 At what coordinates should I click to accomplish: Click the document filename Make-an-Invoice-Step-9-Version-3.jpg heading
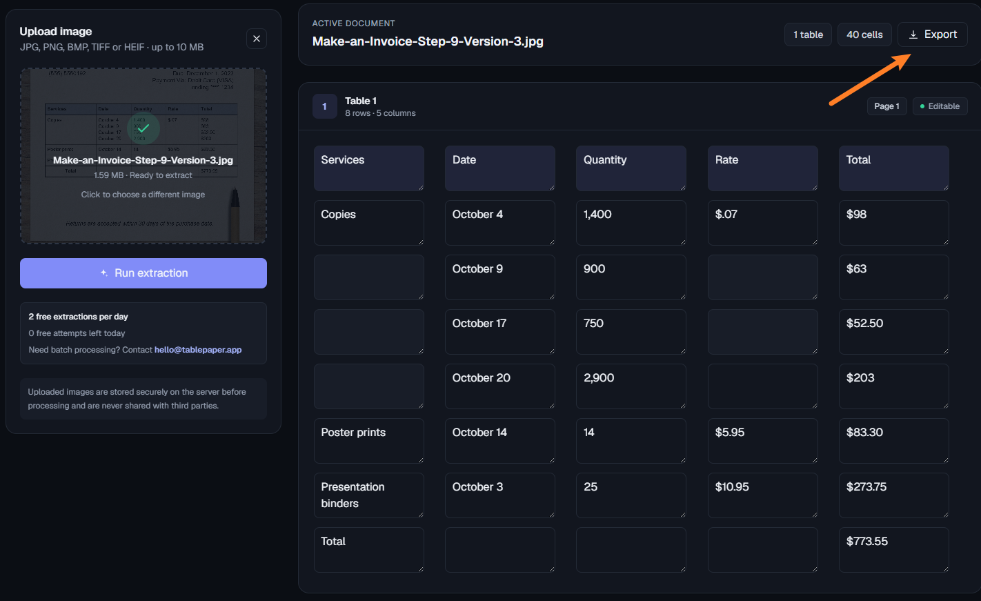428,41
